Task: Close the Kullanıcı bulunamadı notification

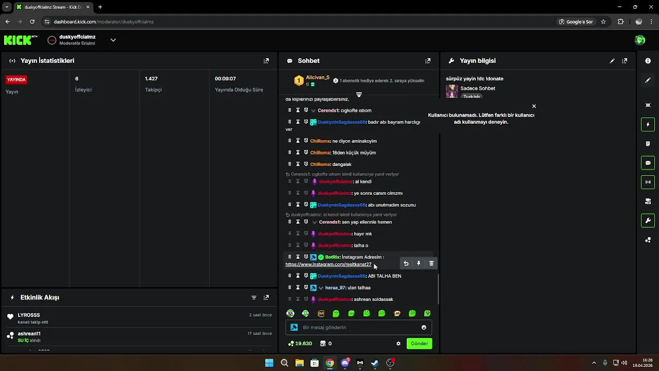Action: (534, 106)
